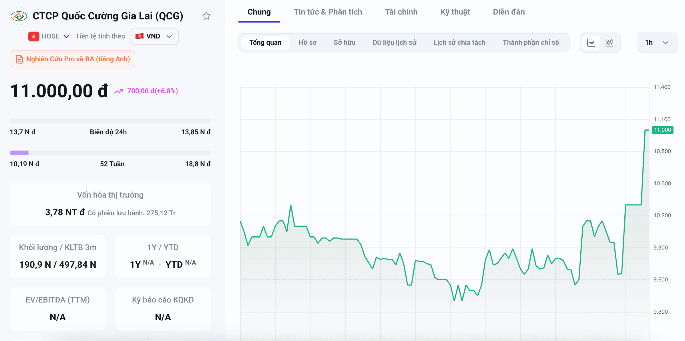The width and height of the screenshot is (685, 341).
Task: Click the Vốn hóa thị trường card
Action: [x=110, y=204]
